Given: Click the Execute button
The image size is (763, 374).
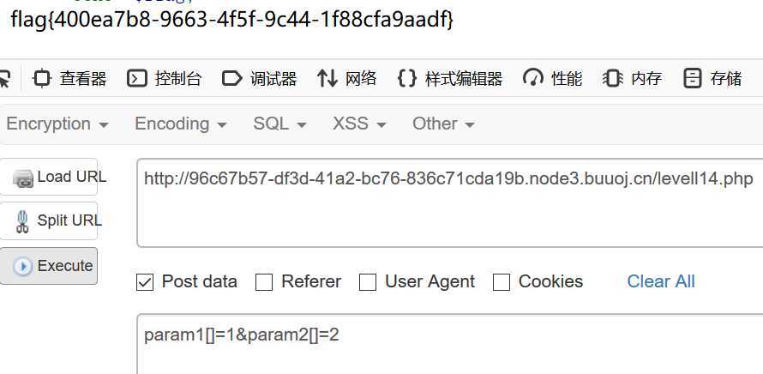Looking at the screenshot, I should (49, 266).
